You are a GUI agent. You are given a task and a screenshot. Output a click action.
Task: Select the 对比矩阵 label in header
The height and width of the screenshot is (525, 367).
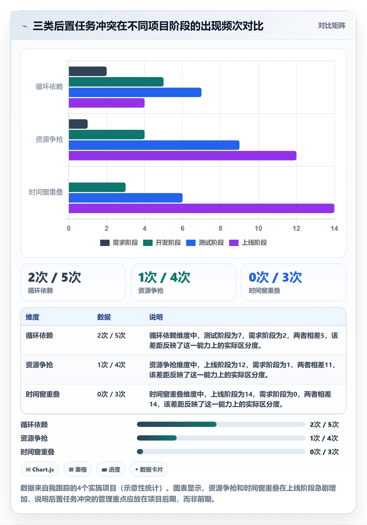[x=332, y=25]
